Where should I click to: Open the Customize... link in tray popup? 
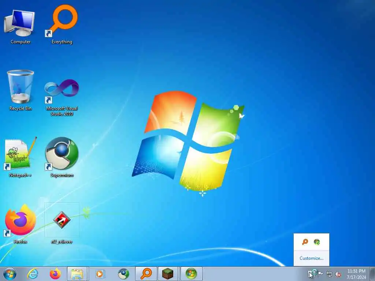pyautogui.click(x=311, y=258)
